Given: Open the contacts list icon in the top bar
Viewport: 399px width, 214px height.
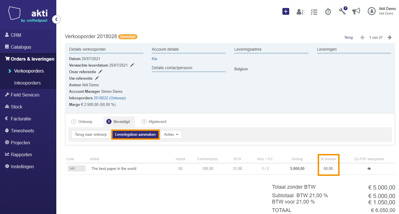Looking at the screenshot, I should [x=301, y=12].
